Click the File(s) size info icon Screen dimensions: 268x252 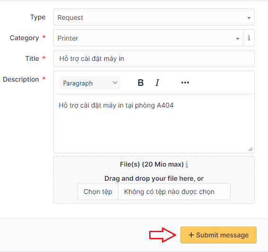187,165
